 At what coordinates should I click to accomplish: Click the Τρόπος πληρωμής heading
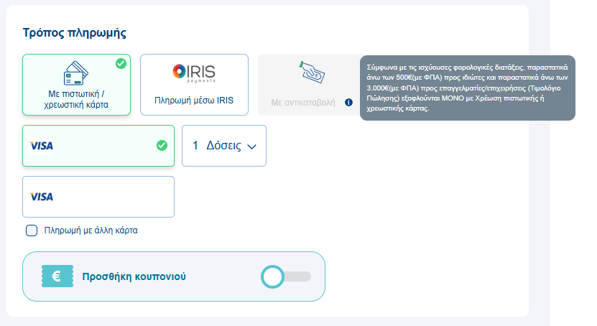point(75,32)
